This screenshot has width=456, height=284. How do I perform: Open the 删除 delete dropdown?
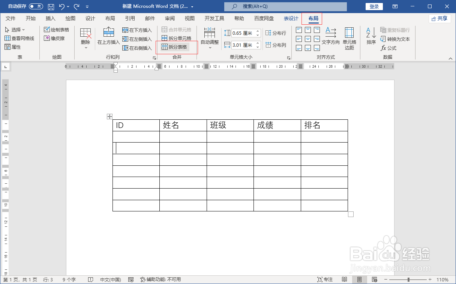(86, 39)
